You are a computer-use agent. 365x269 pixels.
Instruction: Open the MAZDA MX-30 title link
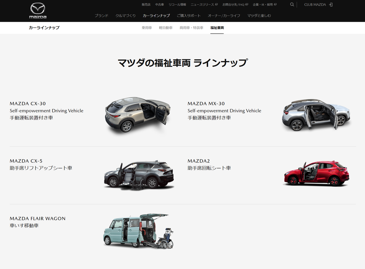[206, 104]
